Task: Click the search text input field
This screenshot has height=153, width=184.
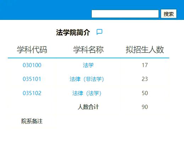Action: point(125,14)
